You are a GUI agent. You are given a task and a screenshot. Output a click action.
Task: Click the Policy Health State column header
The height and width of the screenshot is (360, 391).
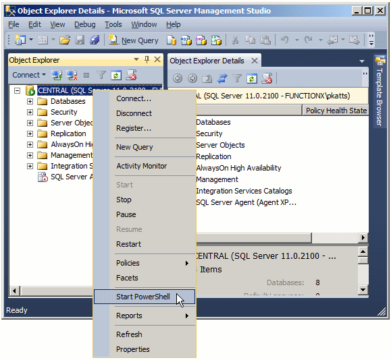pos(336,111)
